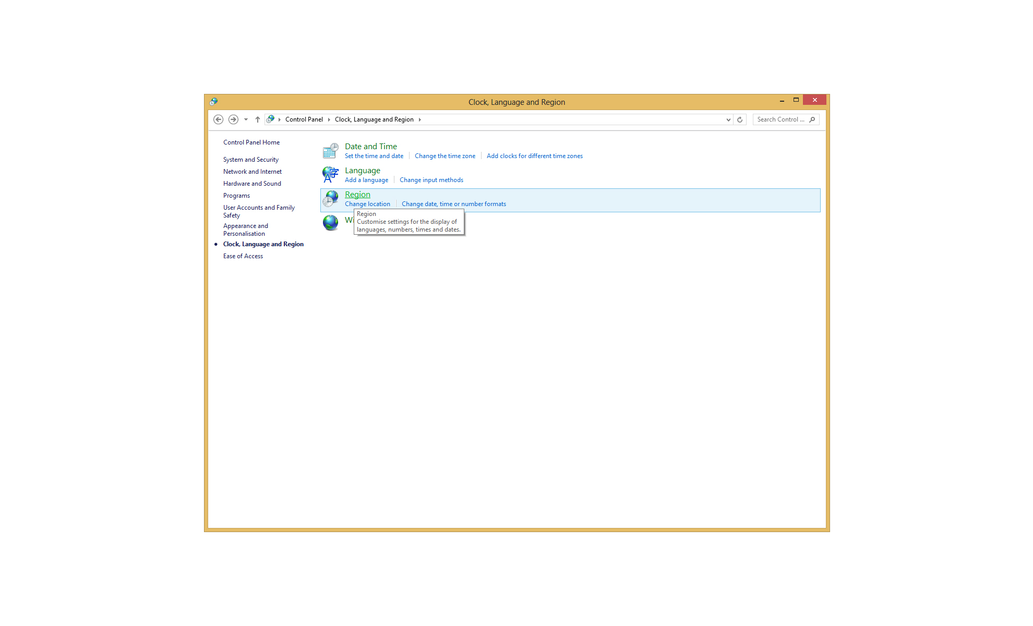Click the partly hidden globe icon below Region

[330, 223]
